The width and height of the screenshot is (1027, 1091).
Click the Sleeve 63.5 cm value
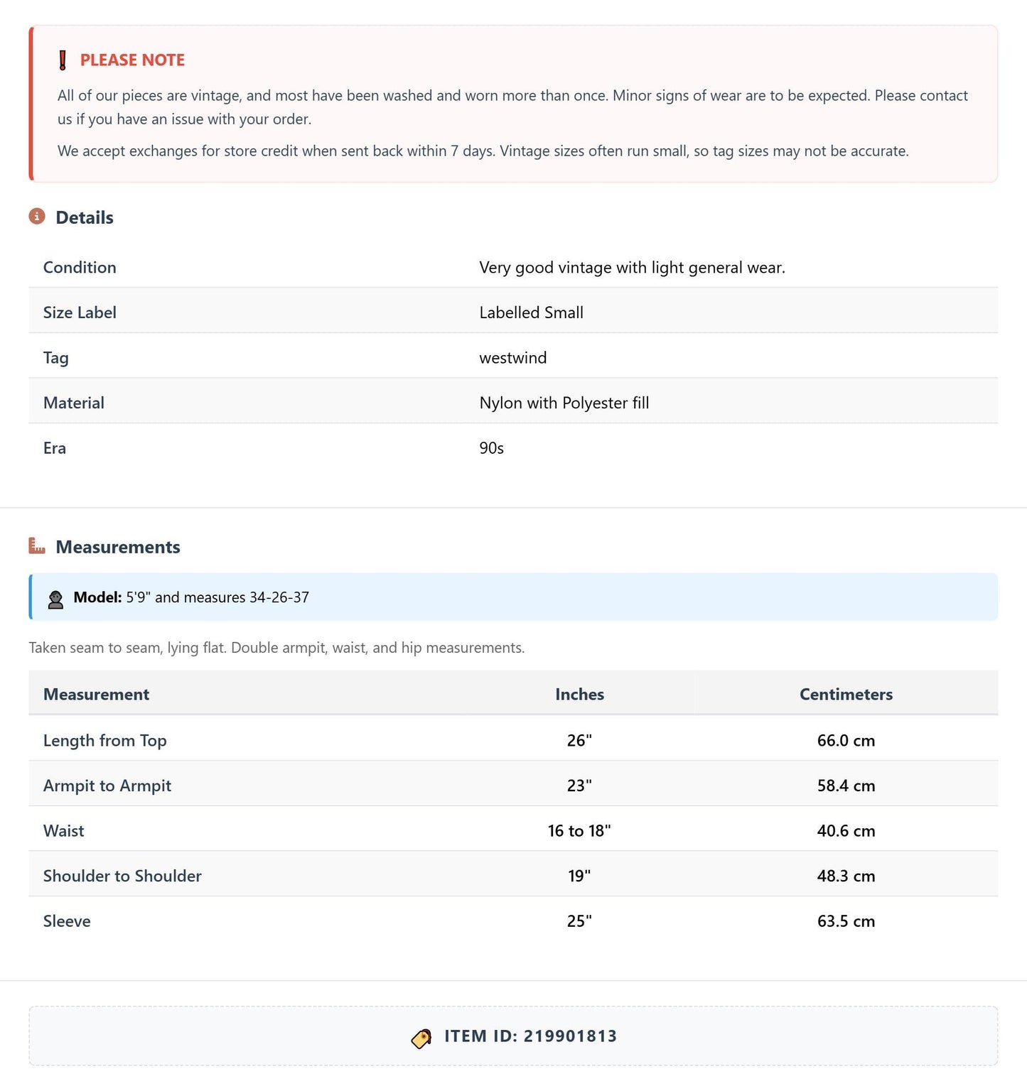(x=846, y=921)
